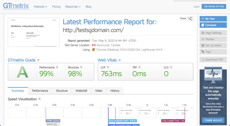Click the Log In link
The height and width of the screenshot is (126, 230).
click(197, 6)
